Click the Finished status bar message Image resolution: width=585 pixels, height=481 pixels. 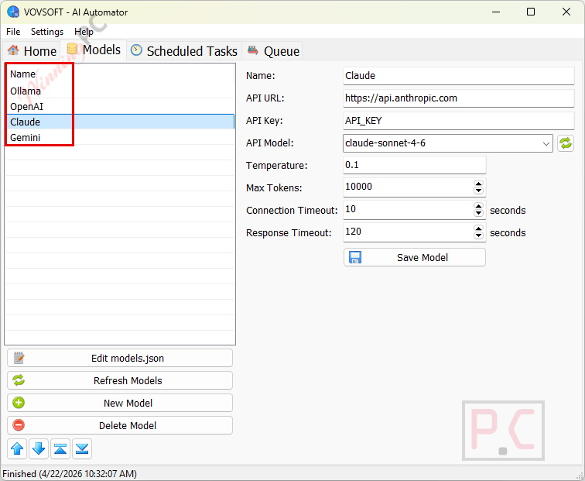[70, 473]
